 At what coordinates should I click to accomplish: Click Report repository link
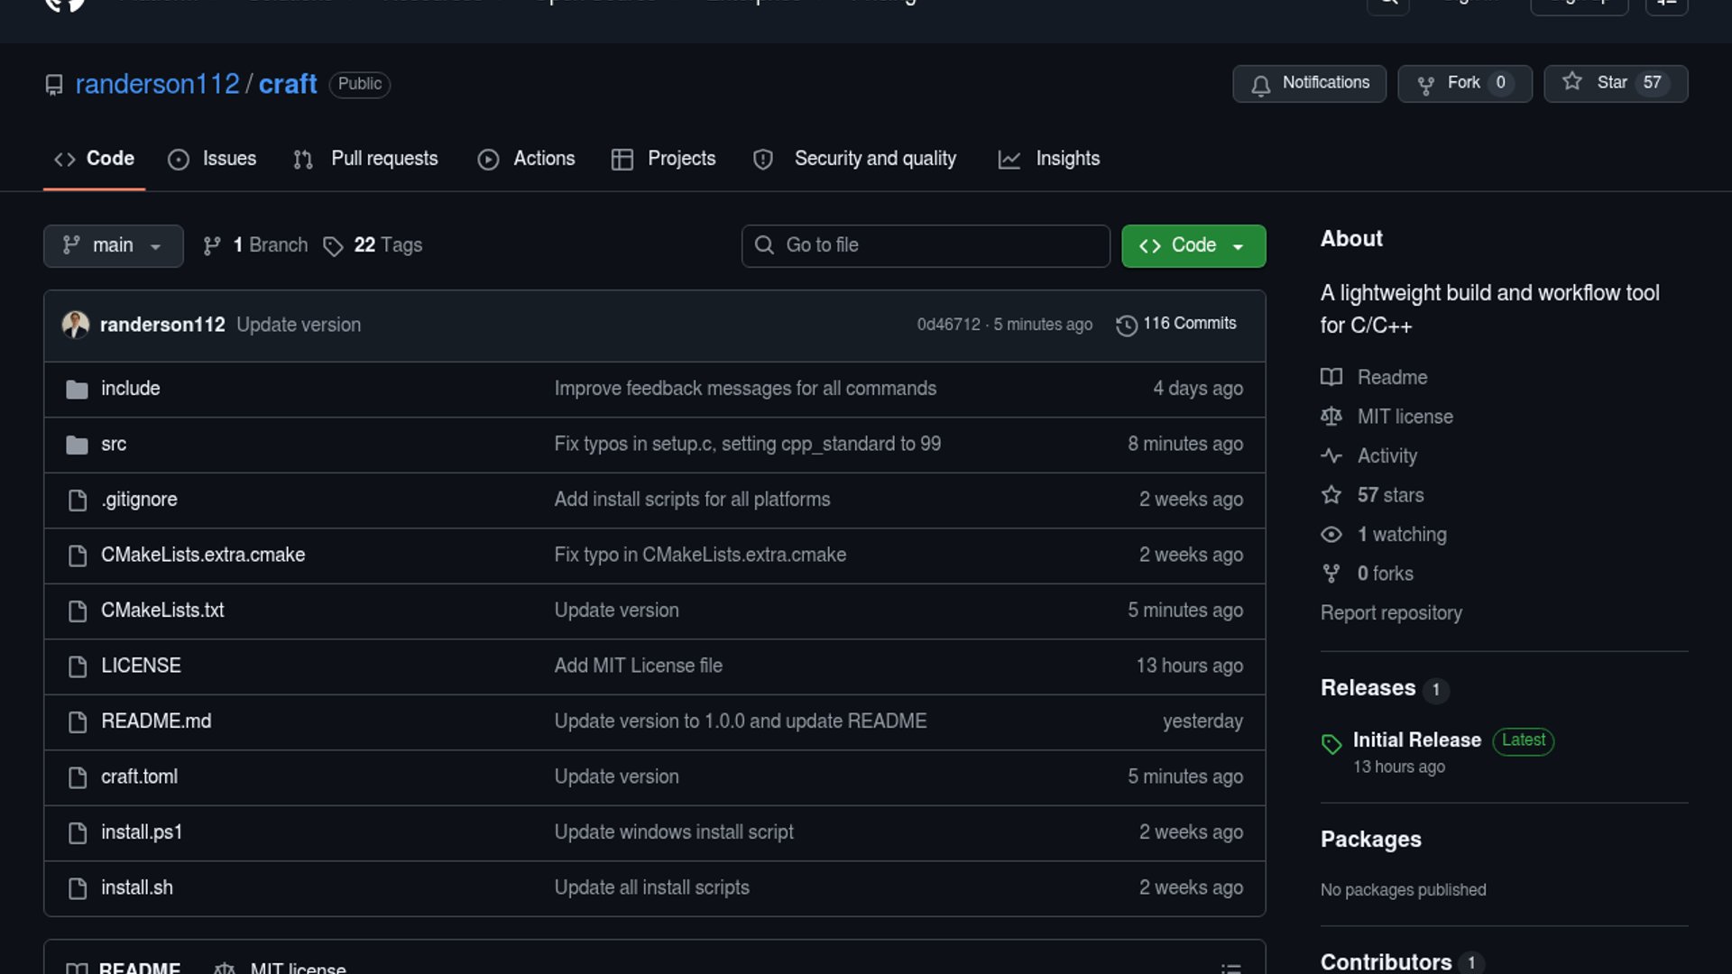1390,613
